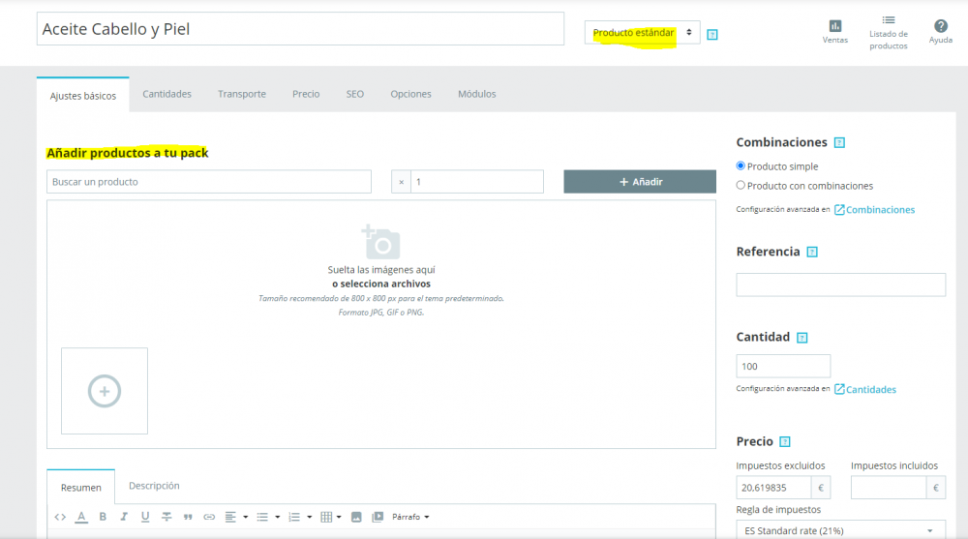Open text color tool in editor
Screen dimensions: 968x539
[81, 517]
